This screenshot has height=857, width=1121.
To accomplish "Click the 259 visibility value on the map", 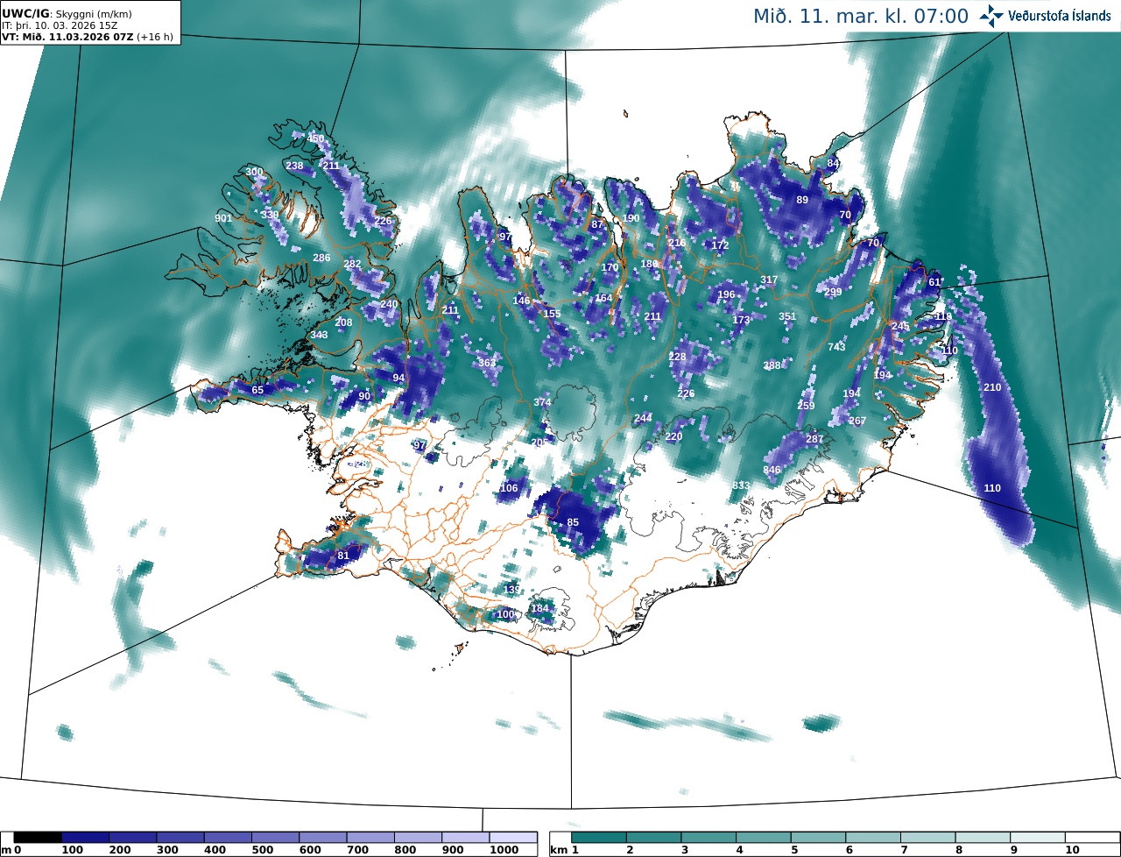I will pos(806,405).
